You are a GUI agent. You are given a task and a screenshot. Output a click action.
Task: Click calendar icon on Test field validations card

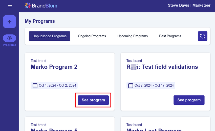click(x=131, y=85)
